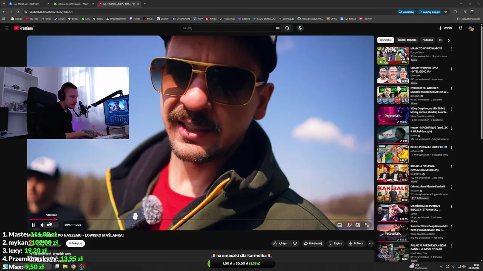Click the search magnifier button
This screenshot has height=271, width=483.
(288, 28)
